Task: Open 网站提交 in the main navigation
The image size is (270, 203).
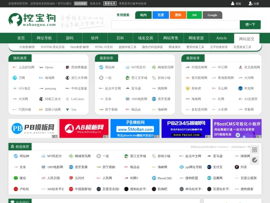Action: coord(247,39)
